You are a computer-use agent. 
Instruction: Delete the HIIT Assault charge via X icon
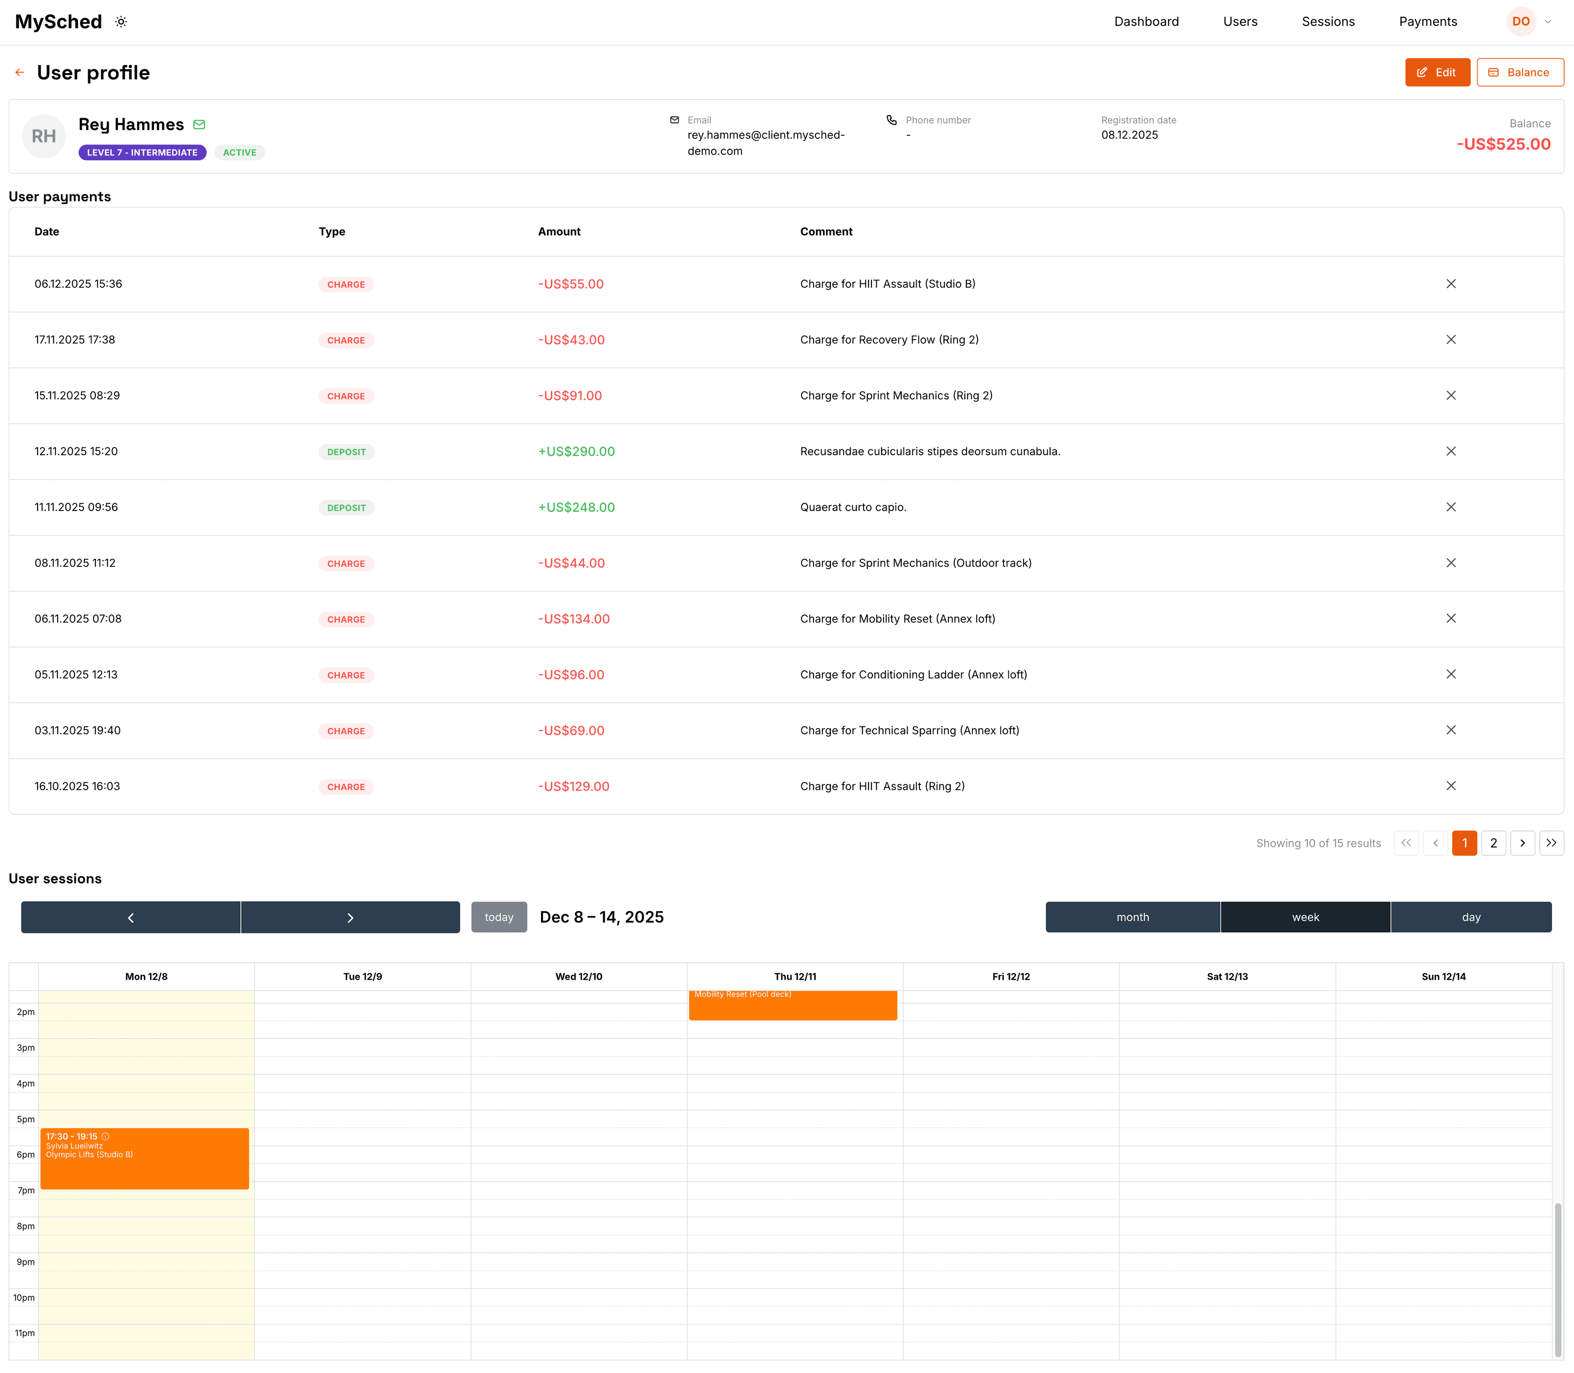[1451, 283]
